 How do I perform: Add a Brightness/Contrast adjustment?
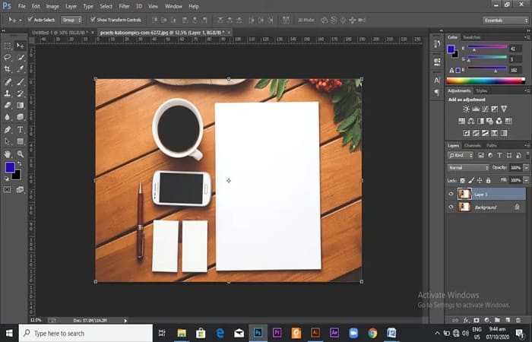[x=466, y=109]
